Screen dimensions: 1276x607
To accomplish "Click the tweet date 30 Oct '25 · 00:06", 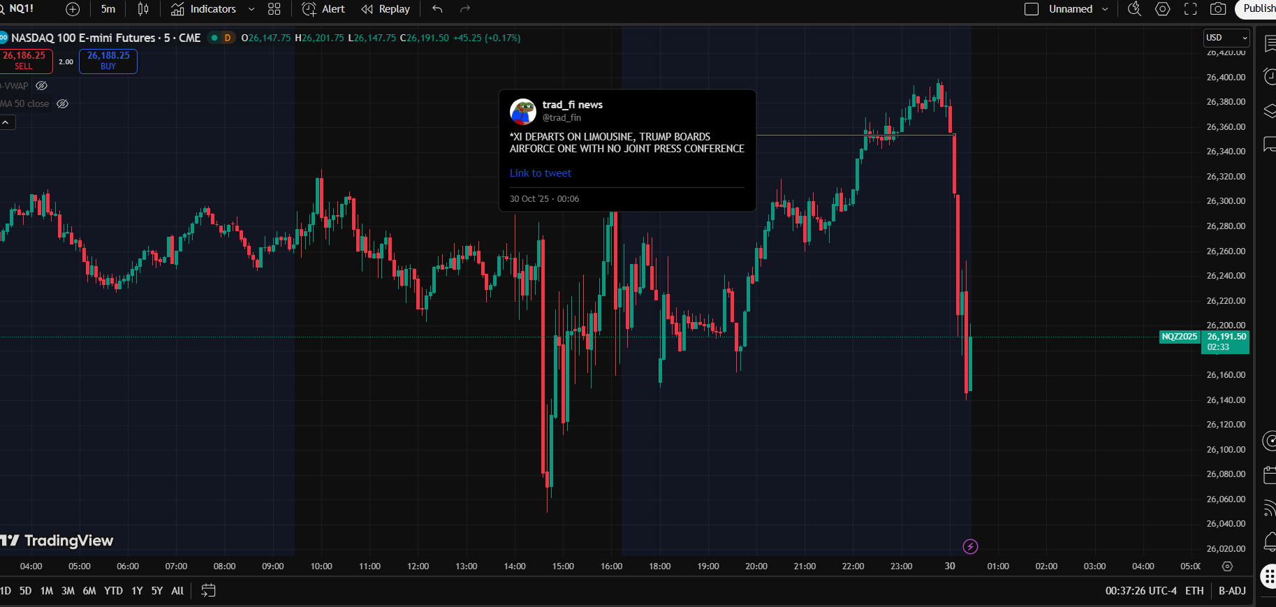I will 544,199.
